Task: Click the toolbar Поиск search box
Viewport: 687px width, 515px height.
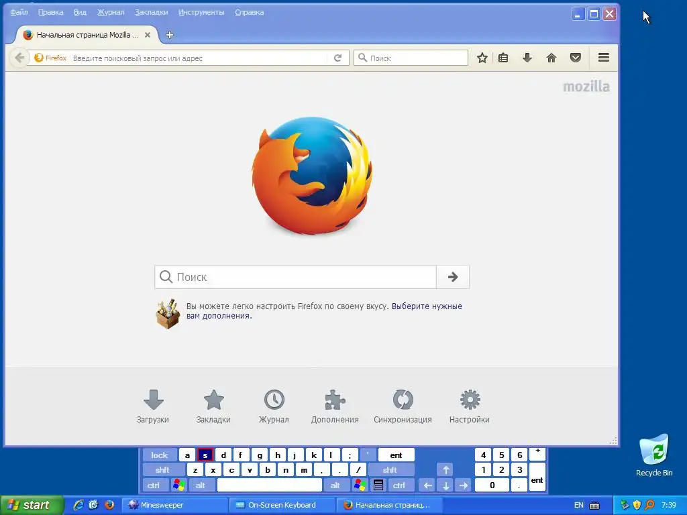Action: click(x=411, y=58)
